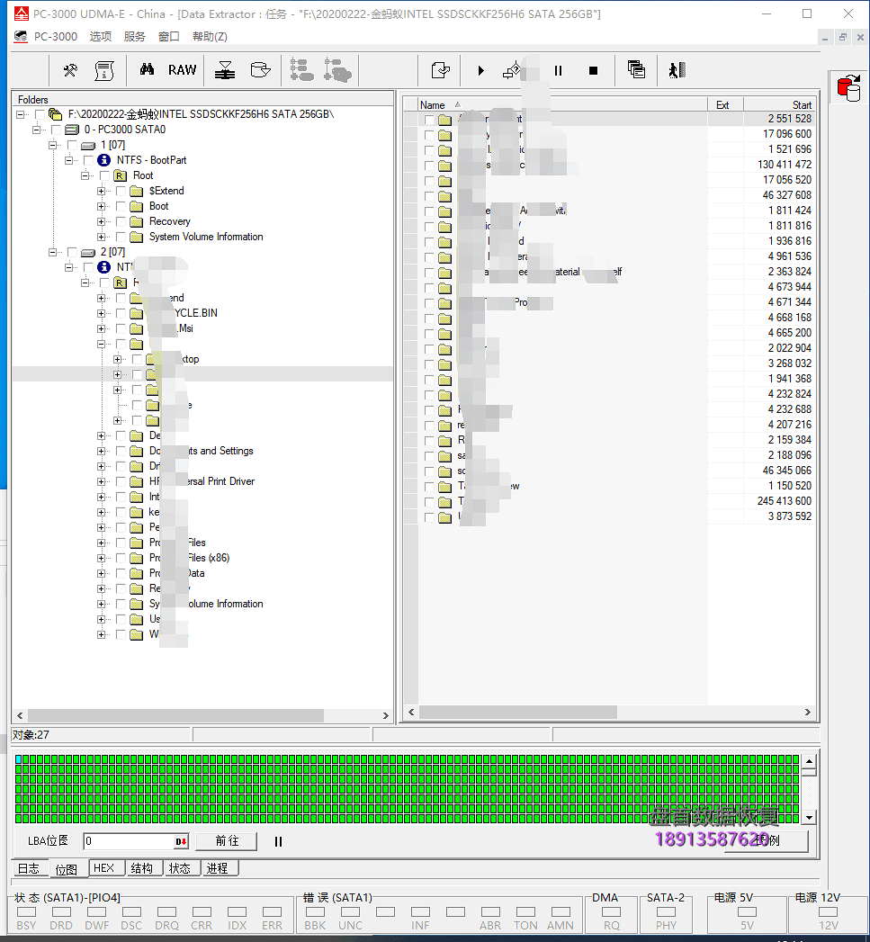
Task: Switch to the 结构 tab
Action: point(142,868)
